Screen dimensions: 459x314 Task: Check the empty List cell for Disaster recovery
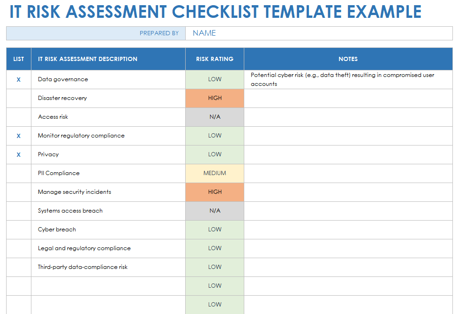point(19,99)
